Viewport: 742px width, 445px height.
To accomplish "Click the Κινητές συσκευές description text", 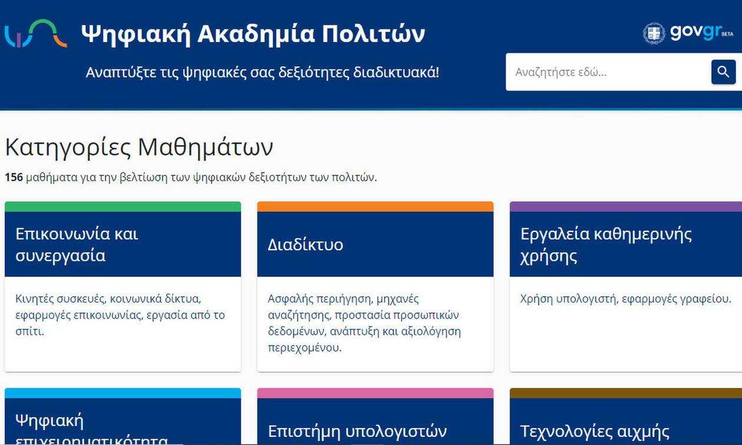I will click(120, 315).
